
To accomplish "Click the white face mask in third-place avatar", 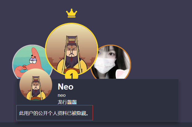I will pos(105,65).
